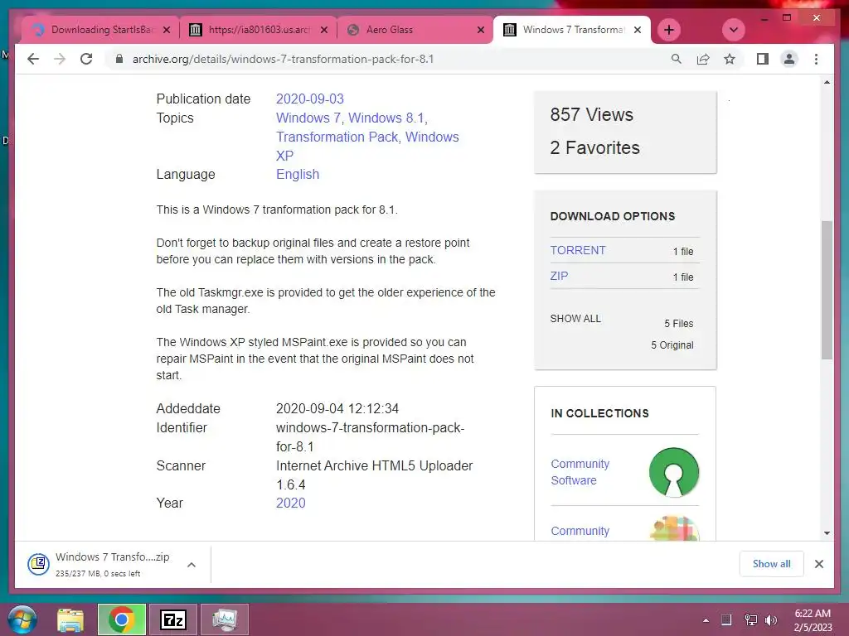
Task: Click the 2 Favorites text
Action: coord(594,147)
